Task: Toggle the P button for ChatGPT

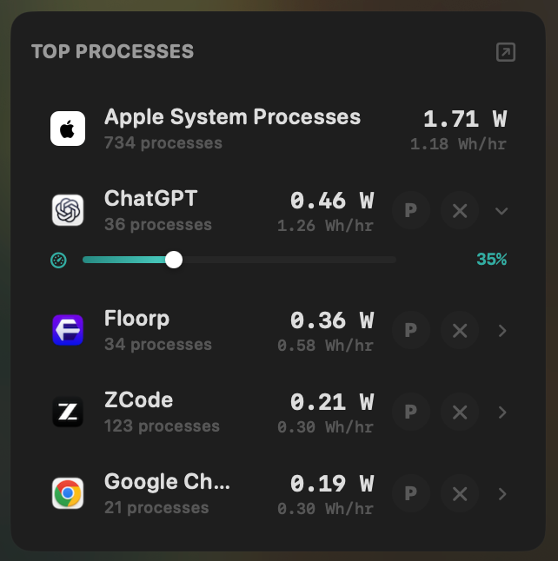Action: (x=411, y=210)
